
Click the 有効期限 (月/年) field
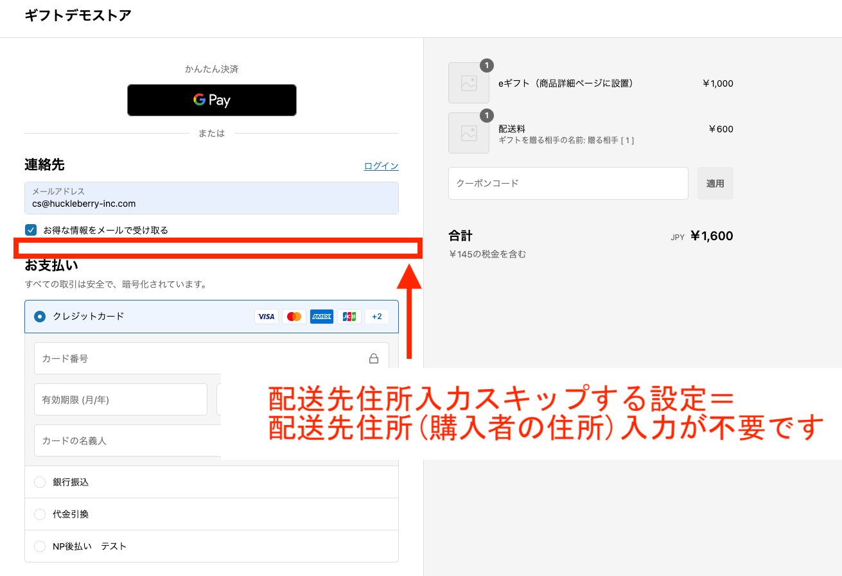click(x=121, y=399)
